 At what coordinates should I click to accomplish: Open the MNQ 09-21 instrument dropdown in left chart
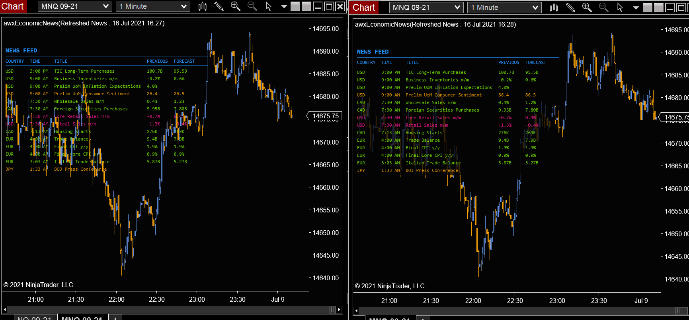[75, 6]
